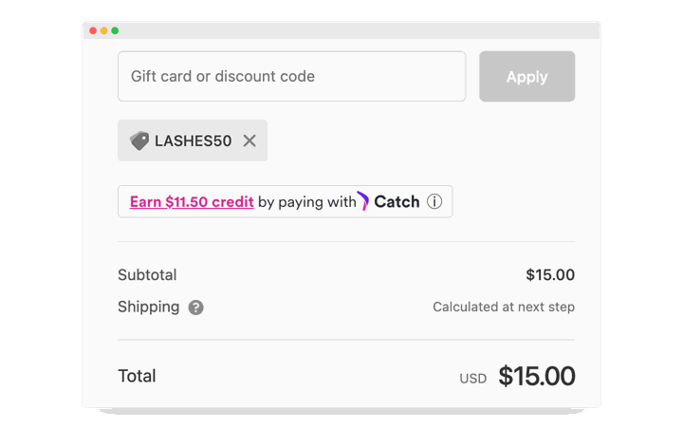The height and width of the screenshot is (429, 683).
Task: Click the discount tag icon beside LASHES50
Action: 139,140
